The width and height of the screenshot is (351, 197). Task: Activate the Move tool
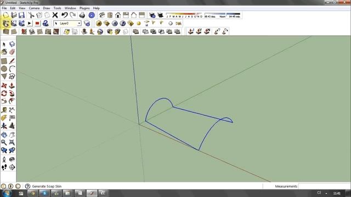click(x=4, y=85)
